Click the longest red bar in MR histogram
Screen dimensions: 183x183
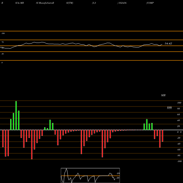click(32, 145)
